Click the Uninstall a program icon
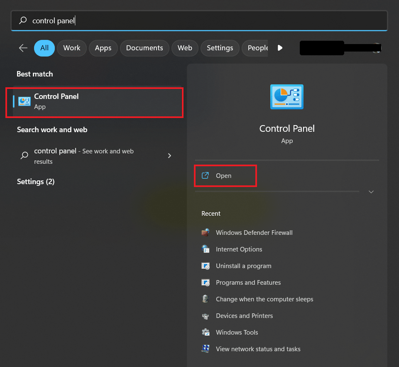Screen dimensions: 399x367 point(206,266)
